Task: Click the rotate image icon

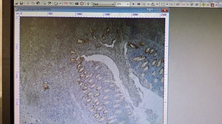Action: click(153, 4)
